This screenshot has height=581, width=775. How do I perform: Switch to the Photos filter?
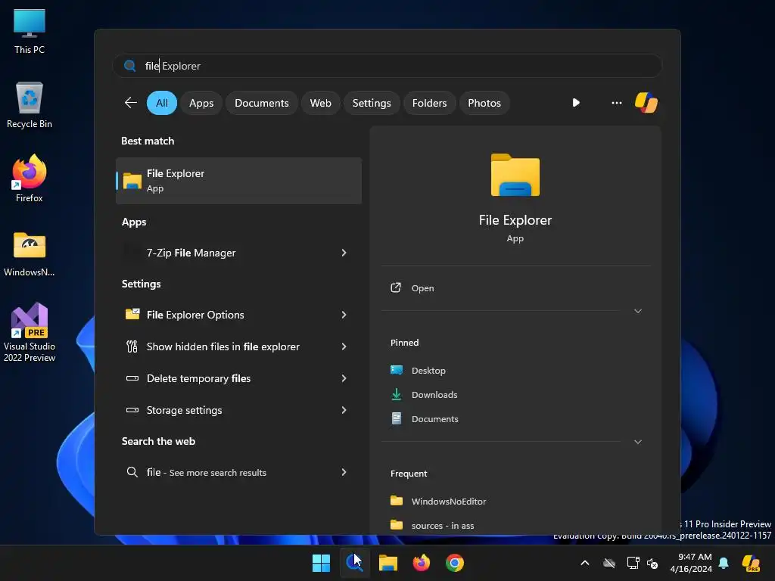[484, 103]
